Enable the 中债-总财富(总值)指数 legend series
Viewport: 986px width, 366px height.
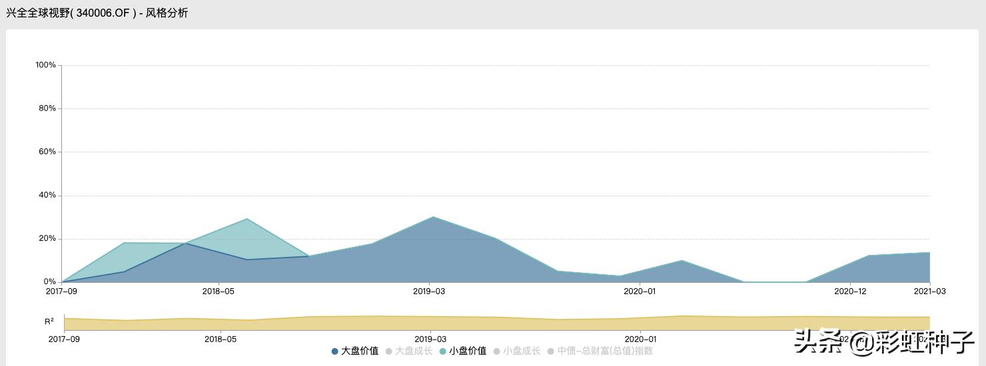click(600, 351)
